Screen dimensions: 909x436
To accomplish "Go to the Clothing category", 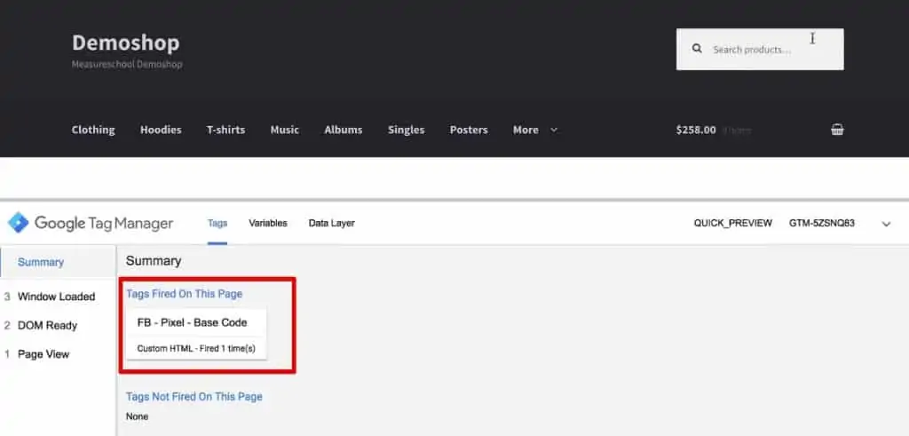I will (x=93, y=130).
